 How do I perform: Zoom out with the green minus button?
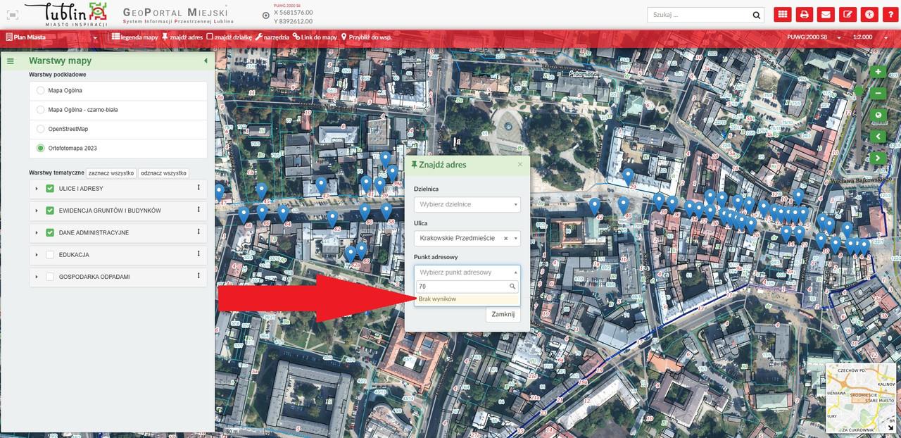[x=878, y=93]
